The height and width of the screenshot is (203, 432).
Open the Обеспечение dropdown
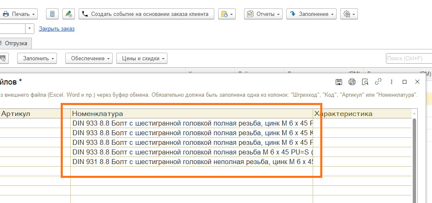tap(89, 58)
